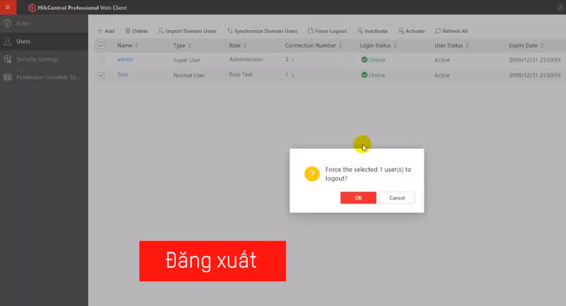566x306 pixels.
Task: Sort by the Login Status column arrows
Action: [395, 45]
